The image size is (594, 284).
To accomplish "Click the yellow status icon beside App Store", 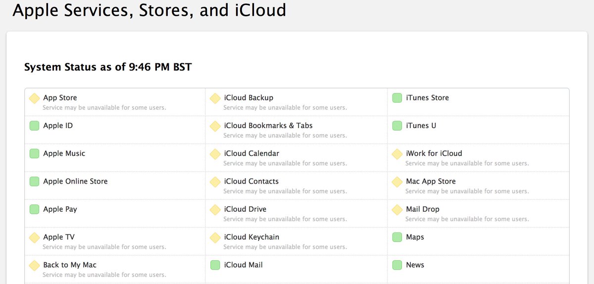I will 34,98.
